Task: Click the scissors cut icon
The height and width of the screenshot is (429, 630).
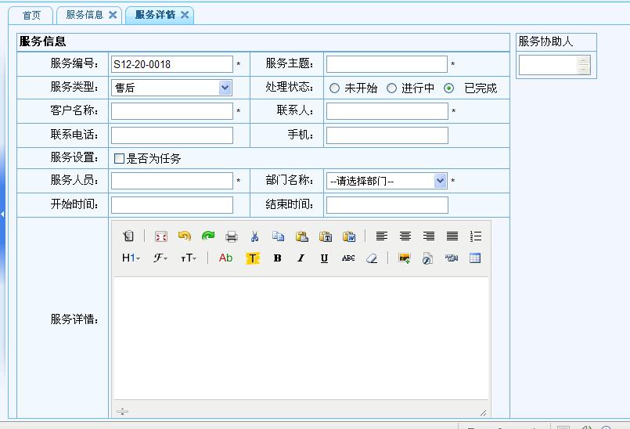Action: [254, 236]
